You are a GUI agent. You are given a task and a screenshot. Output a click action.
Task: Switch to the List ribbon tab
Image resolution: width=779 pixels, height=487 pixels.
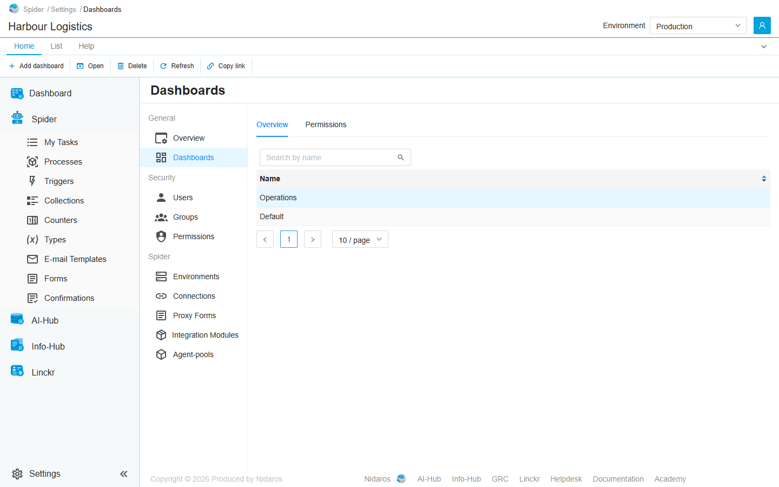[56, 46]
